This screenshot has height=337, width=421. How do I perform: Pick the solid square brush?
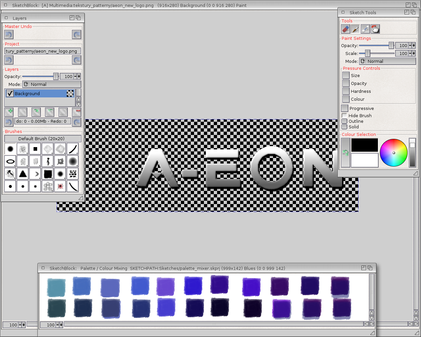[x=35, y=149]
